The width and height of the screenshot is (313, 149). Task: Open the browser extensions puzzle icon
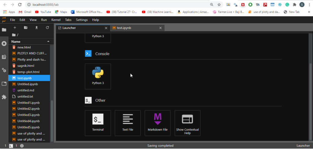[x=294, y=5]
